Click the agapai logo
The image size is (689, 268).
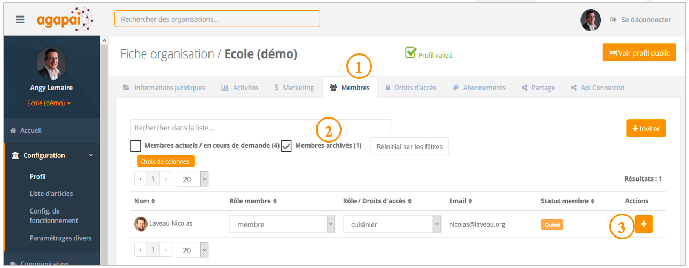(65, 20)
